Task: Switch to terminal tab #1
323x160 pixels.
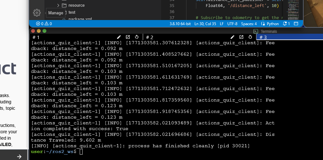Action: tap(36, 37)
